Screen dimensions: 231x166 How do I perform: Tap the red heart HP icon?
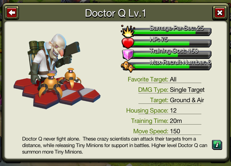pos(128,43)
